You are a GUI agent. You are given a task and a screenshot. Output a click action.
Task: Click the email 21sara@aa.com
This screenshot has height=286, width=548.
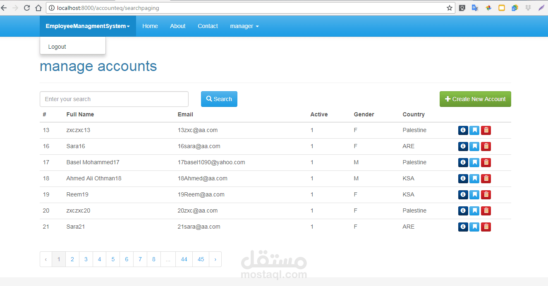pyautogui.click(x=199, y=227)
